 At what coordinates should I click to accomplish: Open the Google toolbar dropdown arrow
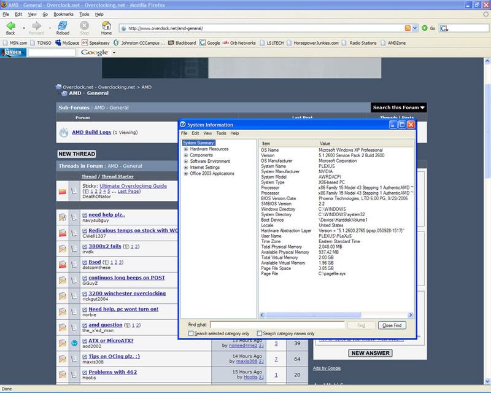pos(114,53)
